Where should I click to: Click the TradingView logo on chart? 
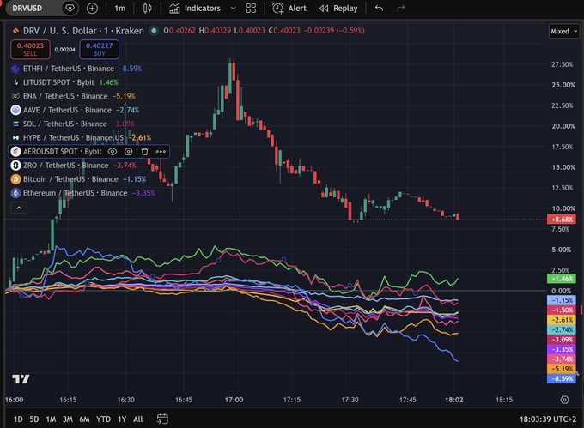click(21, 379)
